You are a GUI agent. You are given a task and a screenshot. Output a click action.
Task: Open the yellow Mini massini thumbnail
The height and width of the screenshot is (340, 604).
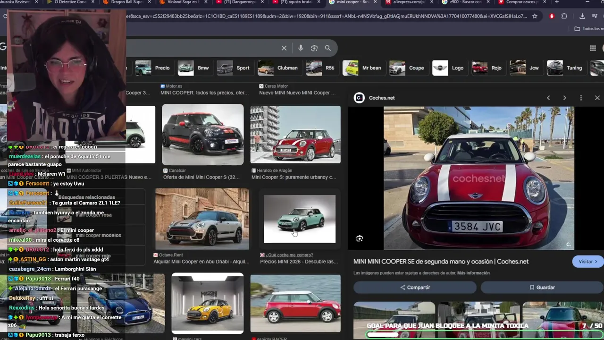[x=208, y=304]
